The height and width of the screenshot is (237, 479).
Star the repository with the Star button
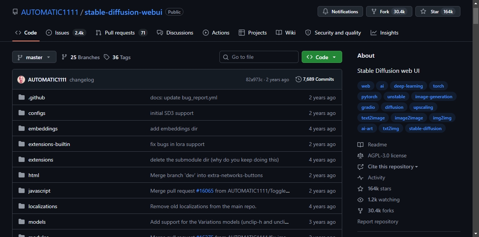click(x=438, y=12)
